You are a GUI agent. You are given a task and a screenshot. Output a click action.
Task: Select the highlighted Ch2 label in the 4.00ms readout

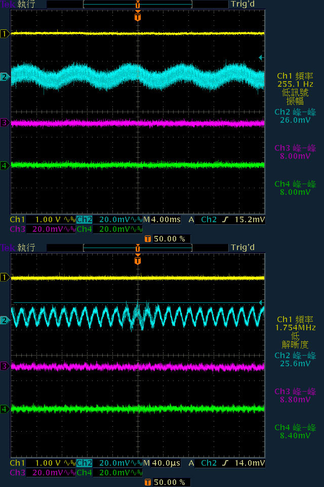tap(85, 220)
